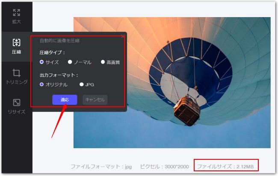Image resolution: width=278 pixels, height=176 pixels.
Task: Open the トリミング crop tool
Action: point(17,76)
